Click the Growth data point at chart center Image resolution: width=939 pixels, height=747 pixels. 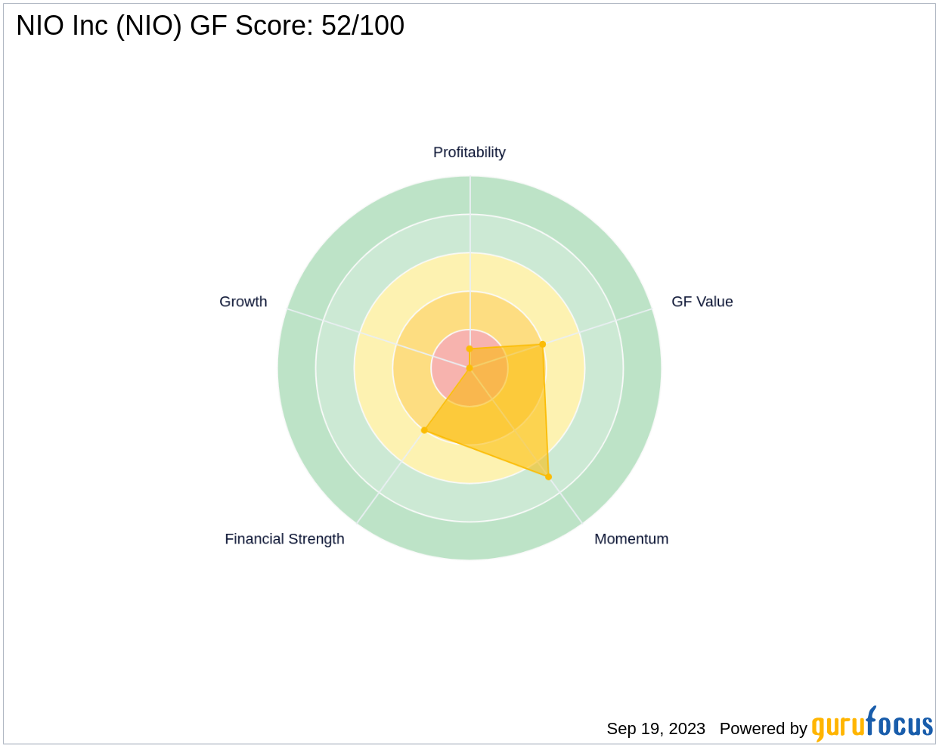(x=469, y=368)
